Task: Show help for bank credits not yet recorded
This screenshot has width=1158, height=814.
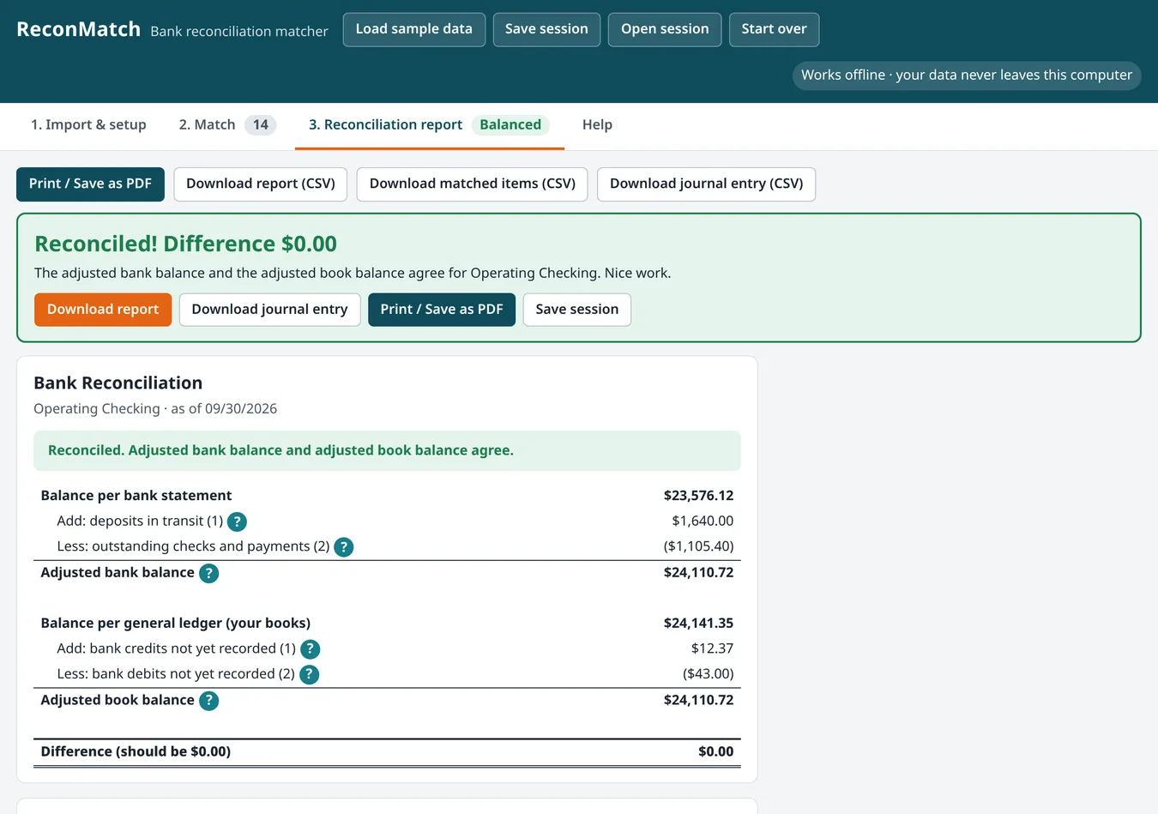Action: 311,649
